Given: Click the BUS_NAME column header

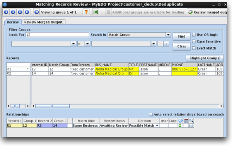Looking at the screenshot, I should coord(112,65).
